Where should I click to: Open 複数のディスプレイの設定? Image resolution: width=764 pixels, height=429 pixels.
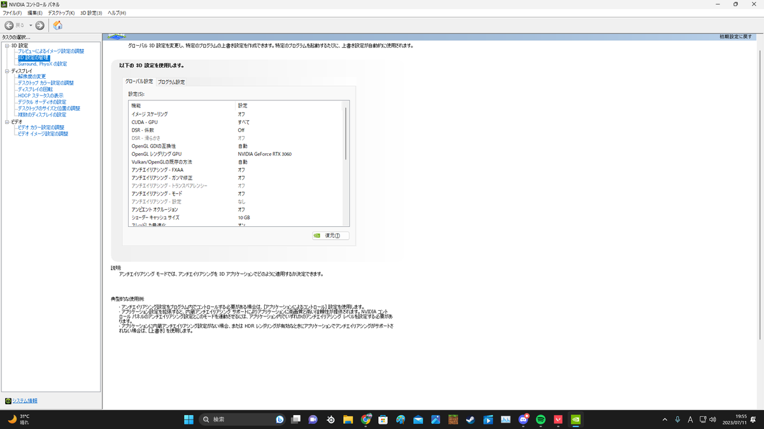point(42,115)
